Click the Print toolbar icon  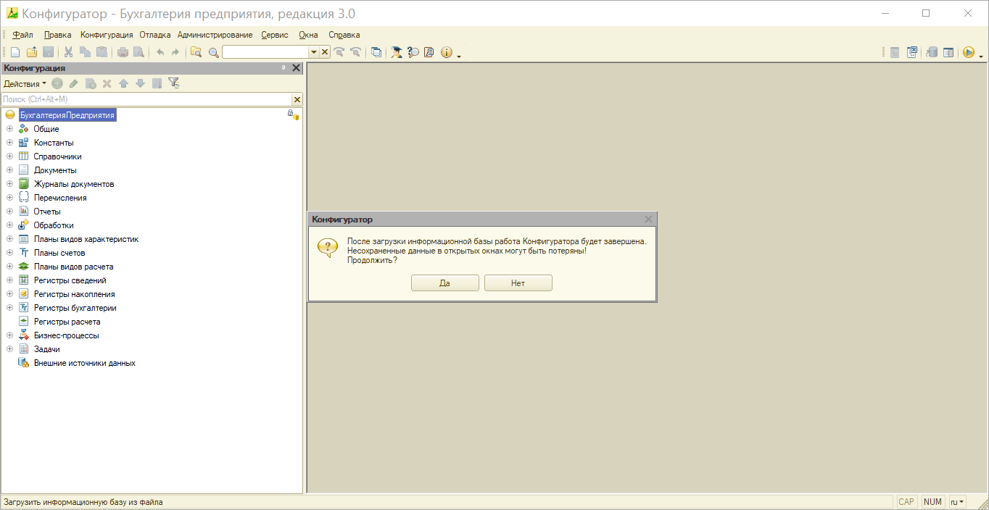click(123, 52)
